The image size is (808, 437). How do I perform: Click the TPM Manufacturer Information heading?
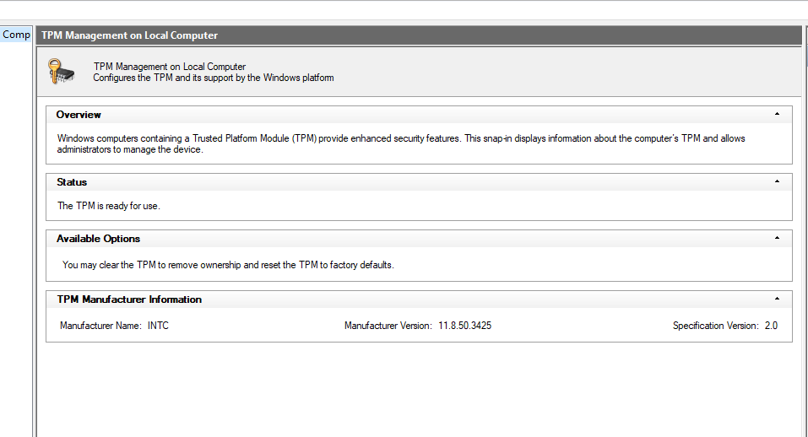pos(129,299)
